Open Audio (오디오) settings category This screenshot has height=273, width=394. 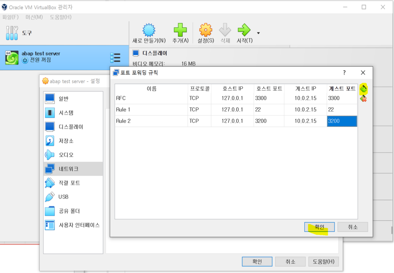click(73, 155)
